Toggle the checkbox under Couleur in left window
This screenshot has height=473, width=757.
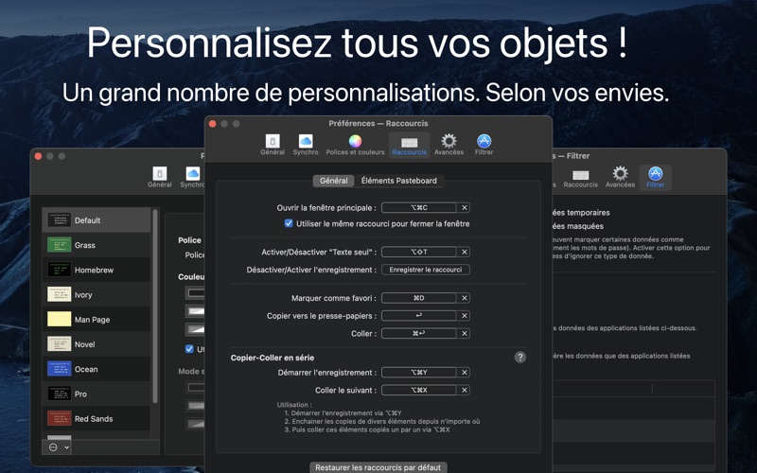(189, 349)
